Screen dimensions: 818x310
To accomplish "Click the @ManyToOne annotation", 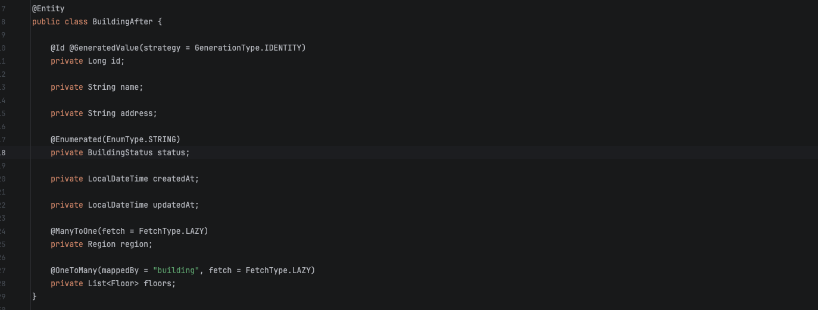I will tap(74, 231).
